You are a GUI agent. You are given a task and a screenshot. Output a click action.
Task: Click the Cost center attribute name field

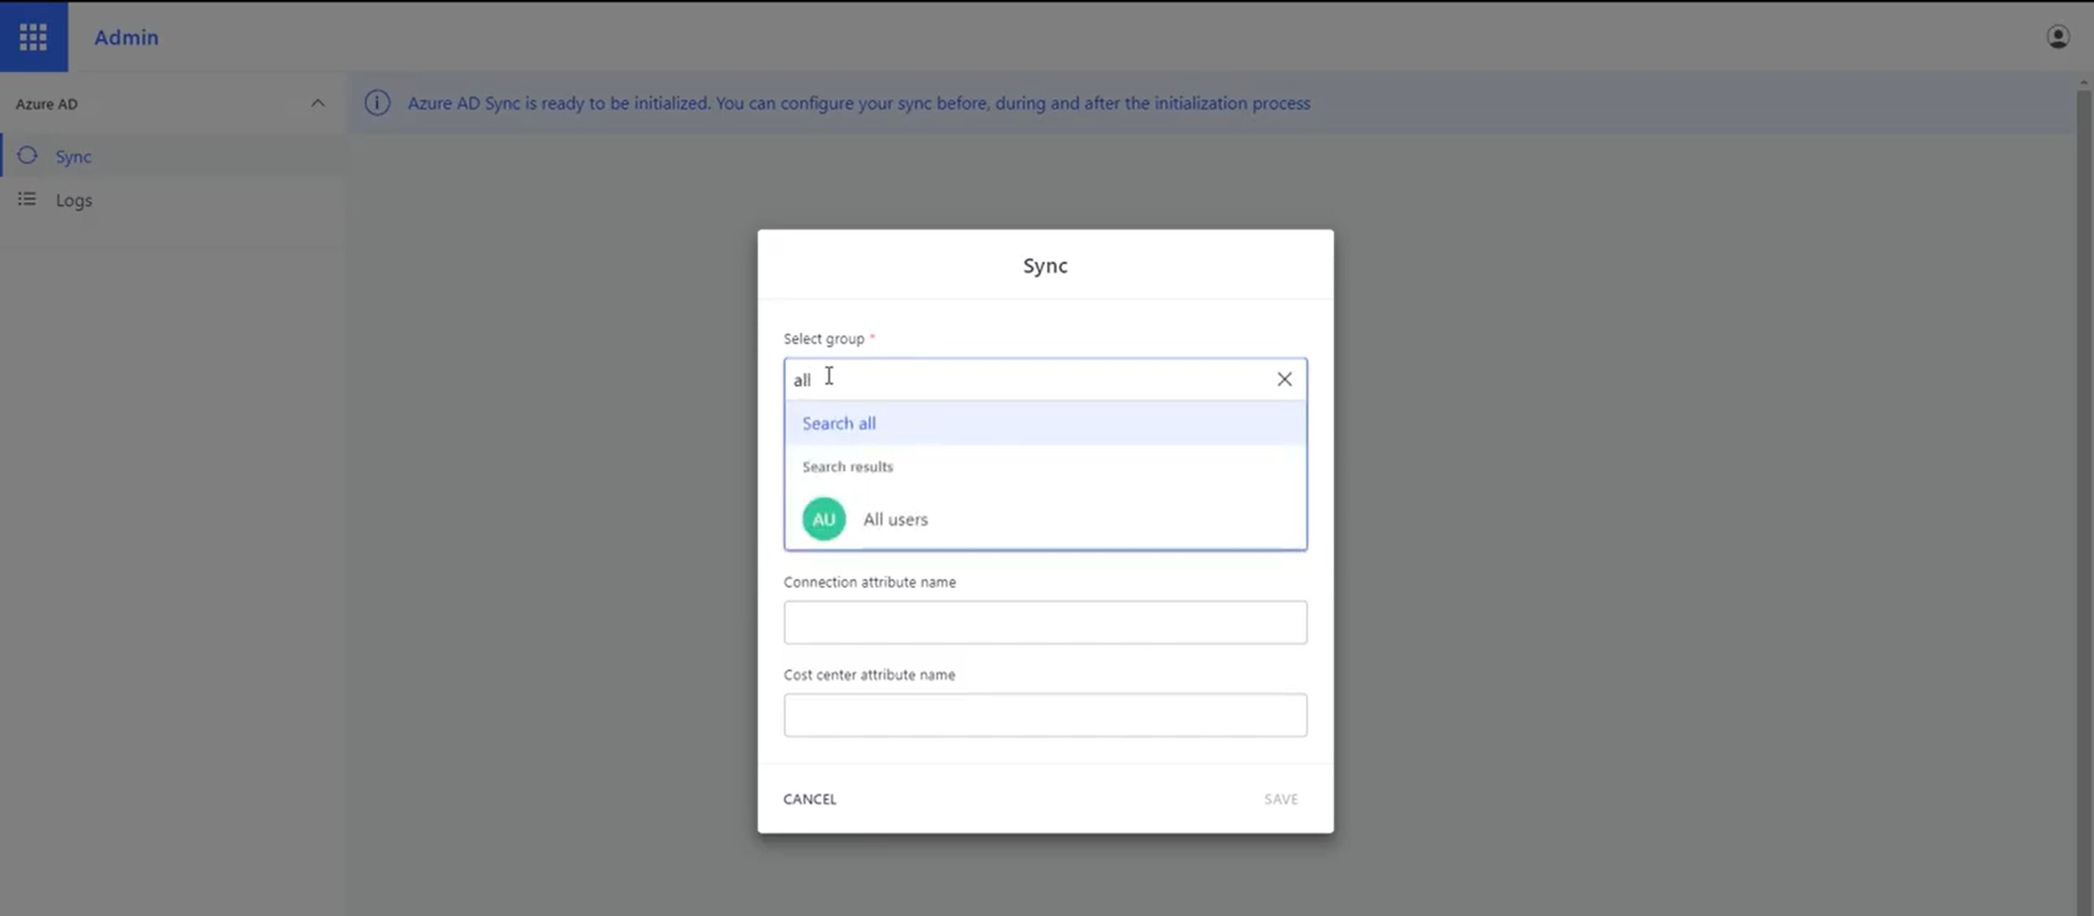point(1045,715)
